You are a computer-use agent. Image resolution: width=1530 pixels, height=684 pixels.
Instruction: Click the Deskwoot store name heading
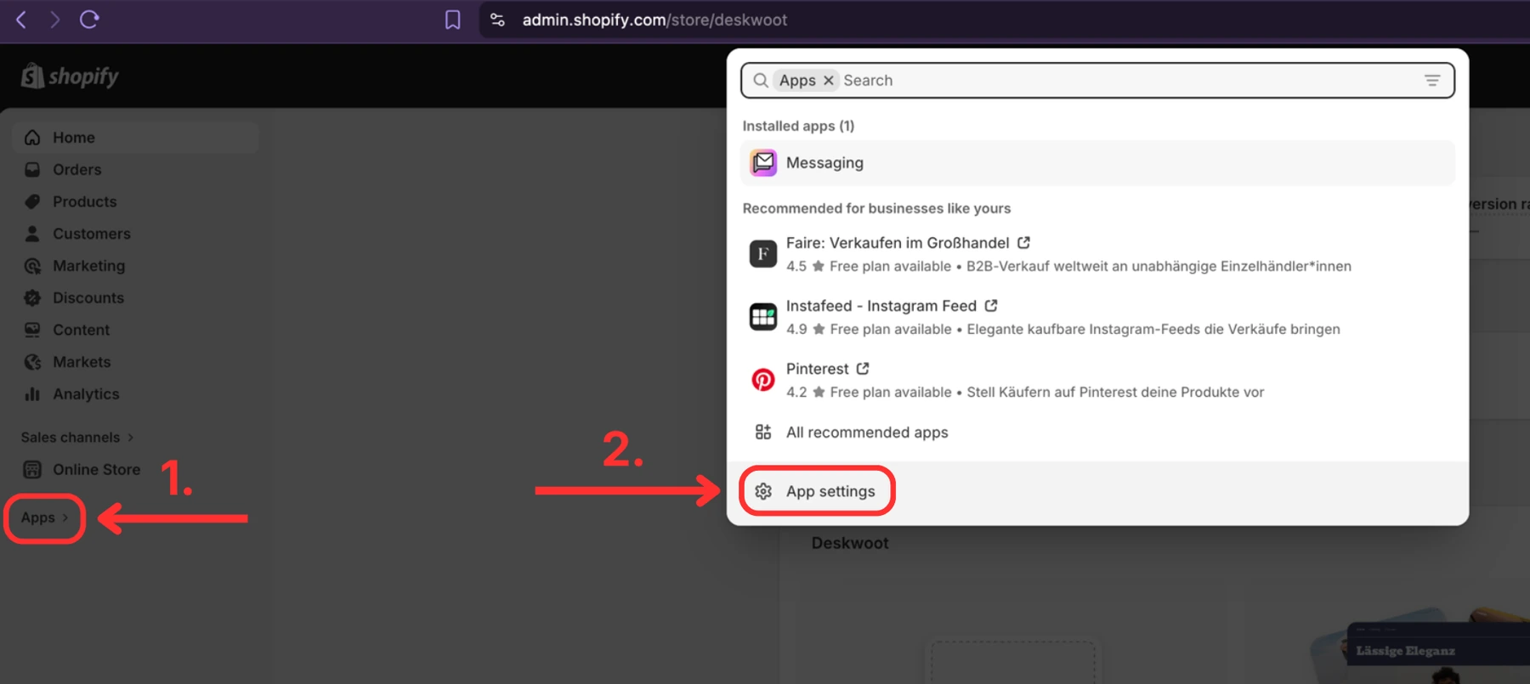[x=850, y=544]
